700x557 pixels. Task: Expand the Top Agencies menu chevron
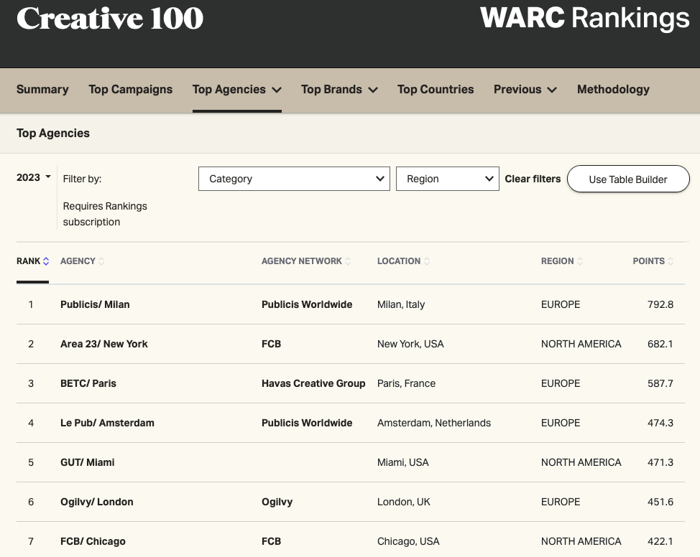tap(277, 90)
